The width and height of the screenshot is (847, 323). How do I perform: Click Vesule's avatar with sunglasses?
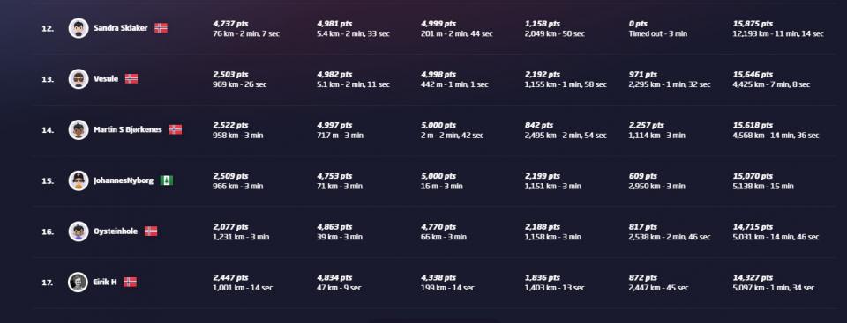pos(79,78)
